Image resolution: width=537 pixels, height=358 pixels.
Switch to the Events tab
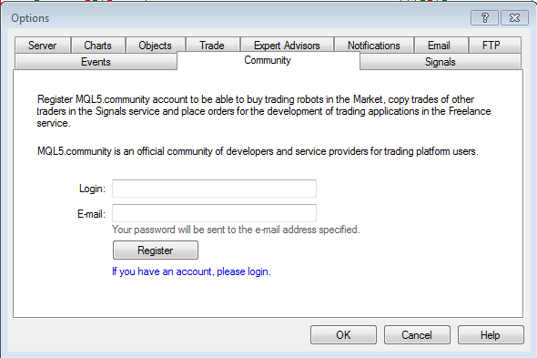click(x=96, y=62)
